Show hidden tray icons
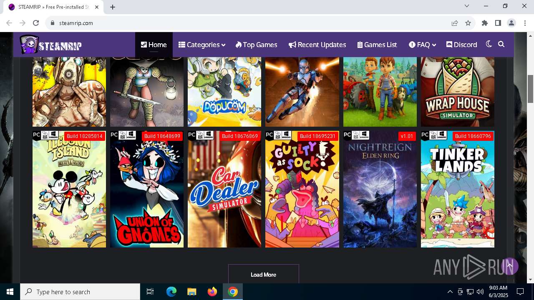 pos(450,292)
